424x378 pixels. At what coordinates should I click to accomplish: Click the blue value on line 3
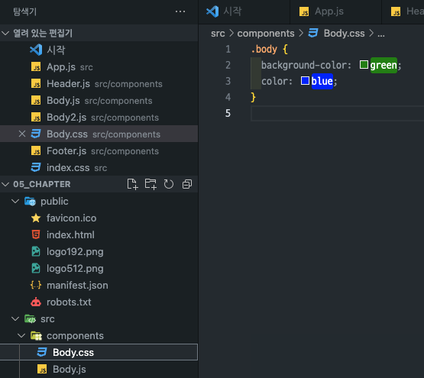pos(322,81)
